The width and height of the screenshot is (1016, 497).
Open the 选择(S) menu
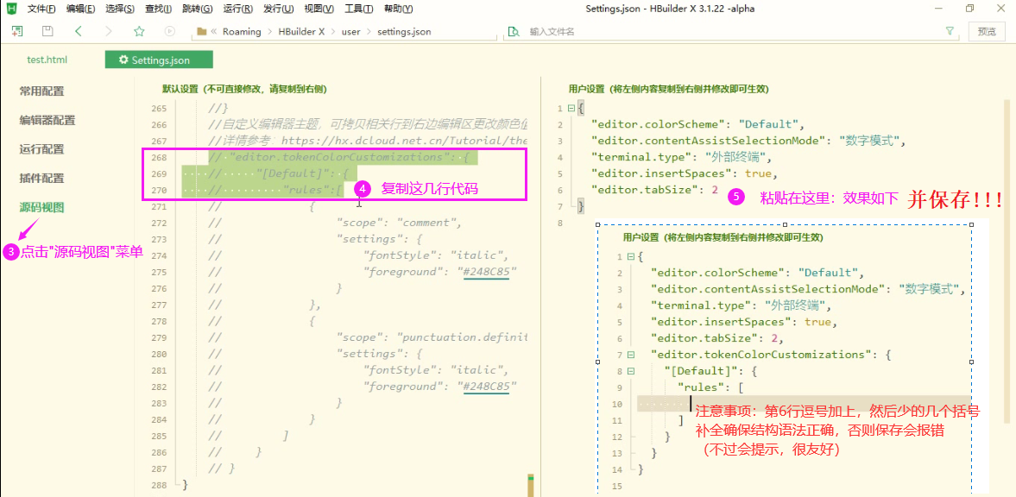[120, 9]
